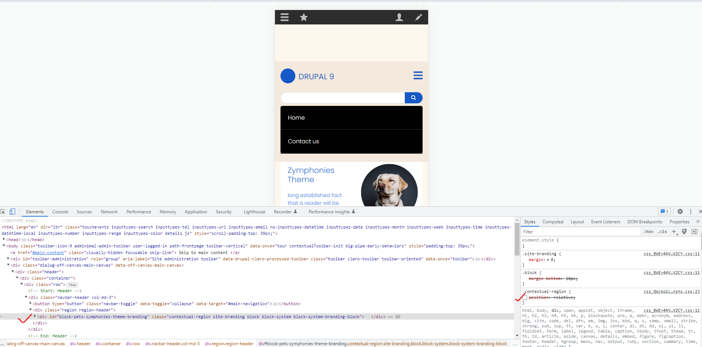Click the pencil edit icon in admin toolbar

tap(419, 17)
